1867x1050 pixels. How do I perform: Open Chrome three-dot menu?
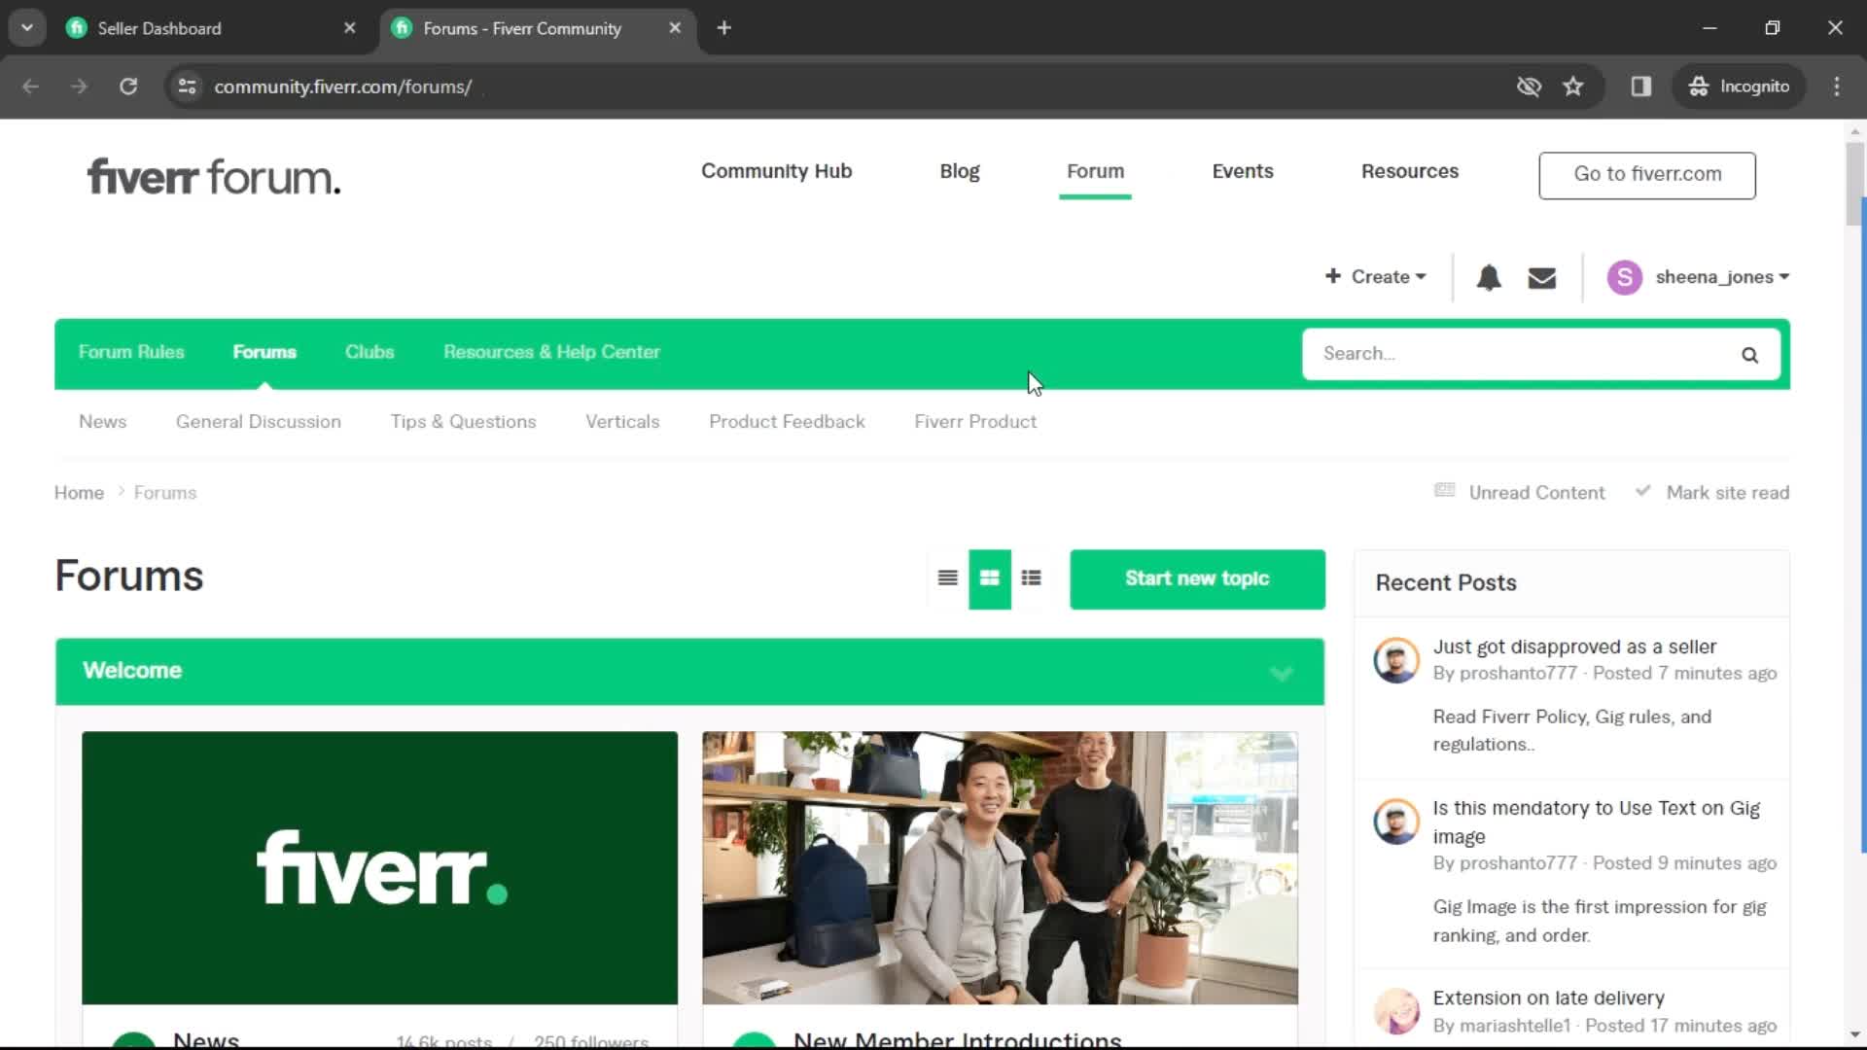[x=1837, y=87]
